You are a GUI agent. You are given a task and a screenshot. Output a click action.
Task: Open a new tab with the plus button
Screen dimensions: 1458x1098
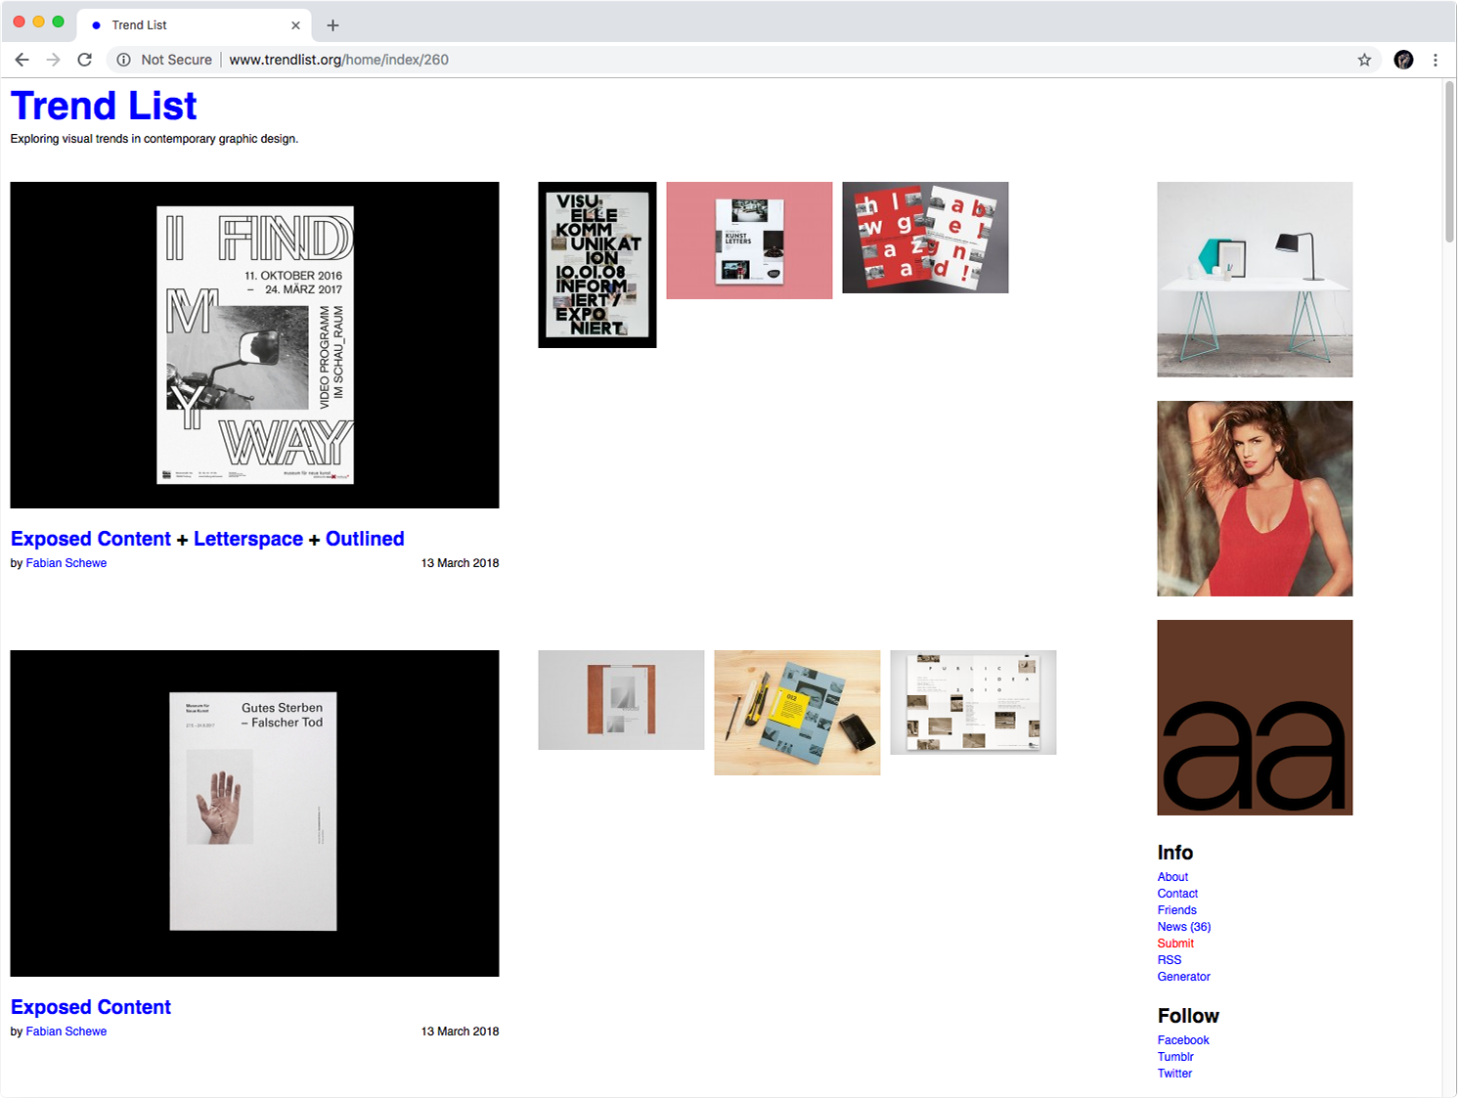332,25
